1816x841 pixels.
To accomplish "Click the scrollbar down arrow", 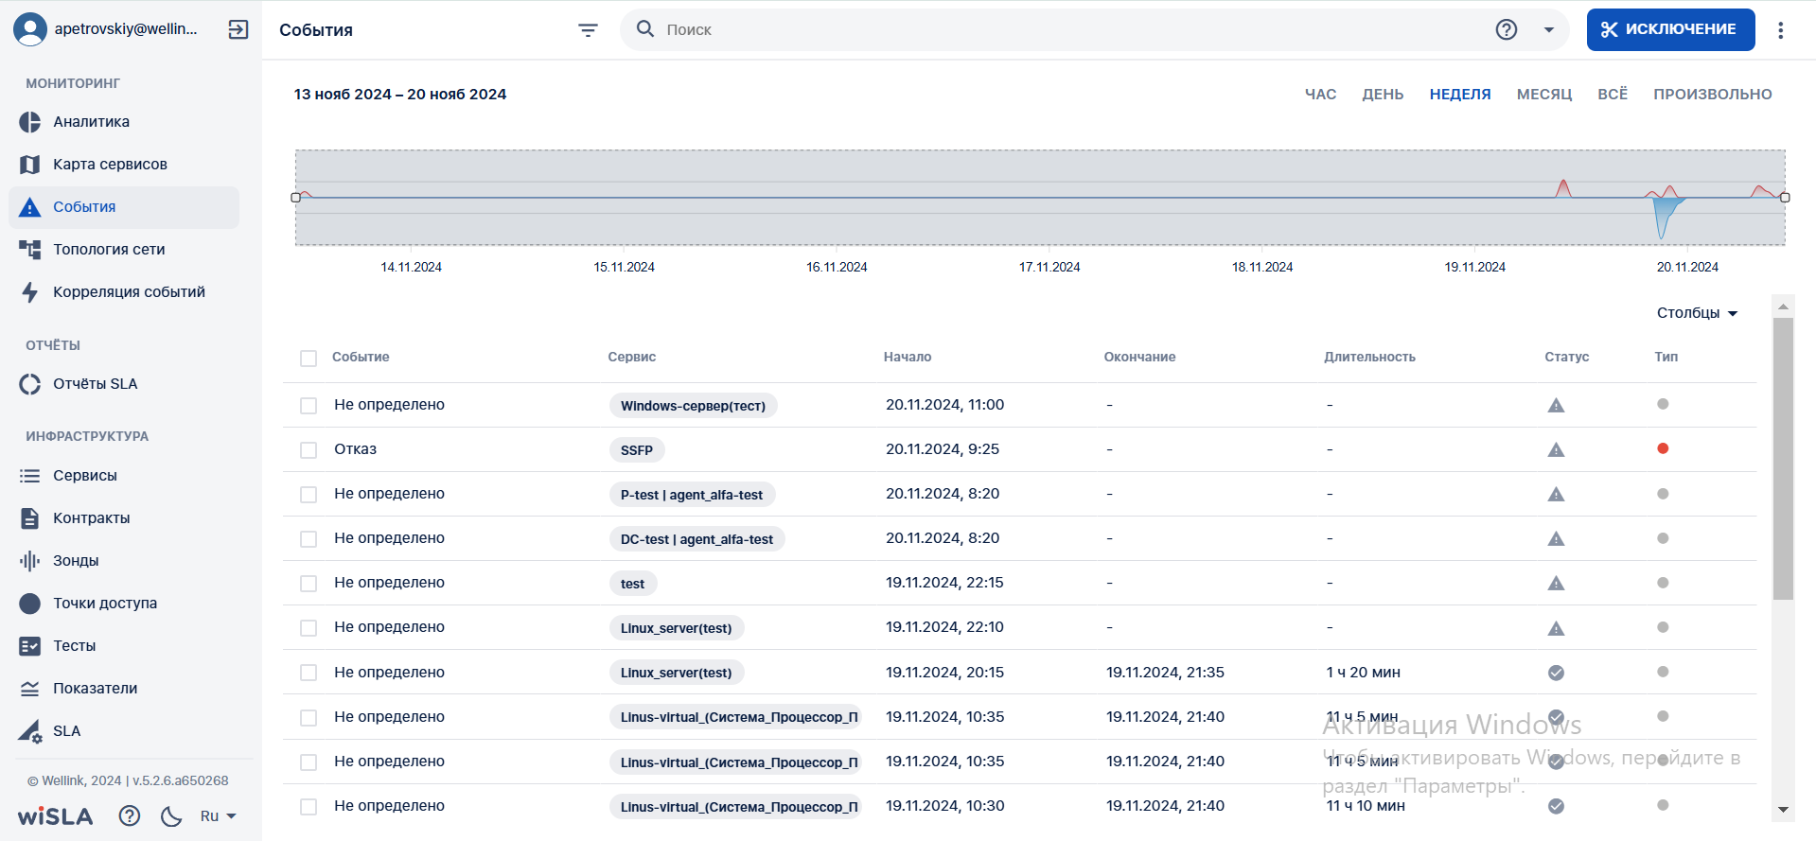I will click(x=1783, y=810).
